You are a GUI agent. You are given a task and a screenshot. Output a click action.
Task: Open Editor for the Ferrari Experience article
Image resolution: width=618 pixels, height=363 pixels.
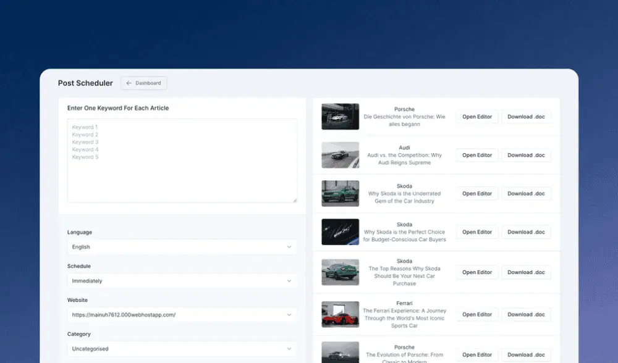click(477, 314)
